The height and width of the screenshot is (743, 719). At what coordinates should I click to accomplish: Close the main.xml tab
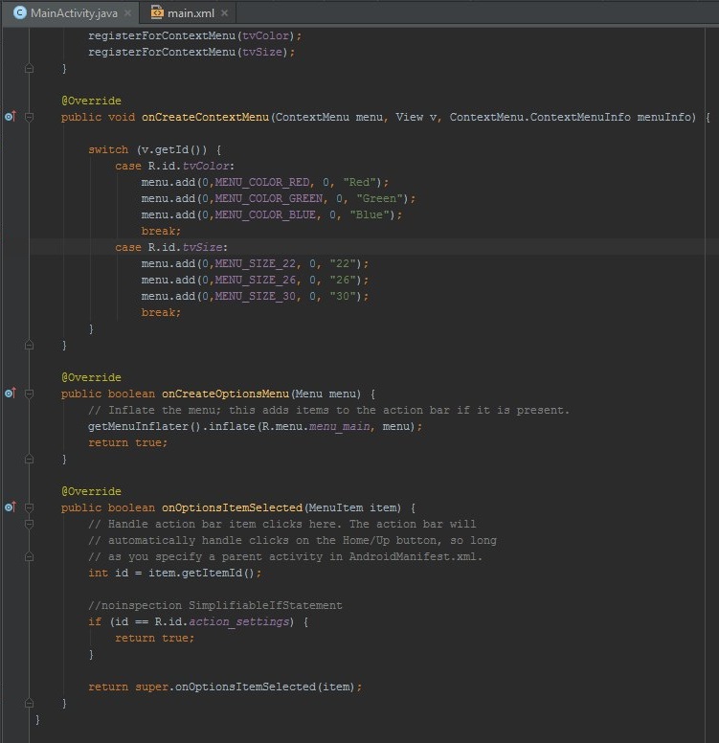click(225, 13)
